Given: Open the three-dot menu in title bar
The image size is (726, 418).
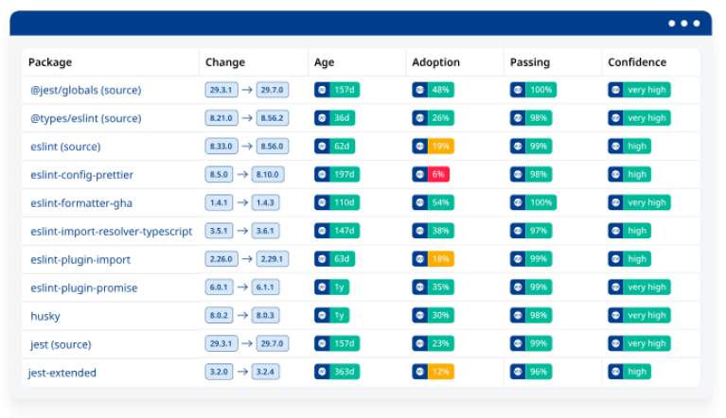Looking at the screenshot, I should (x=683, y=23).
